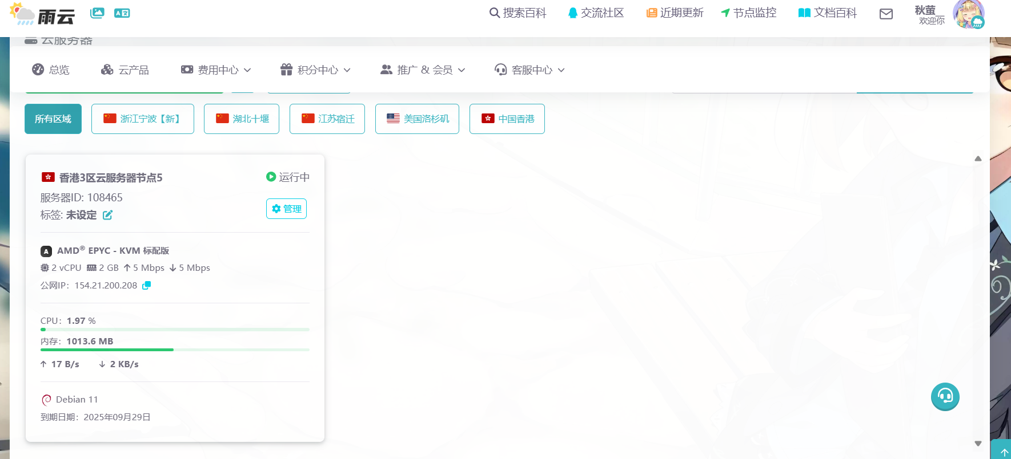The height and width of the screenshot is (459, 1011).
Task: Expand the 推广 & 会员 dropdown
Action: pos(423,70)
